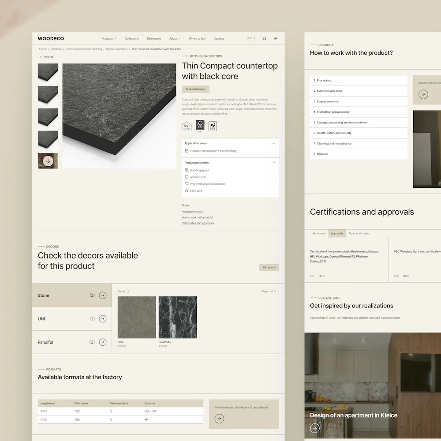Click the Find distributors button
This screenshot has height=441, width=441.
coord(195,89)
